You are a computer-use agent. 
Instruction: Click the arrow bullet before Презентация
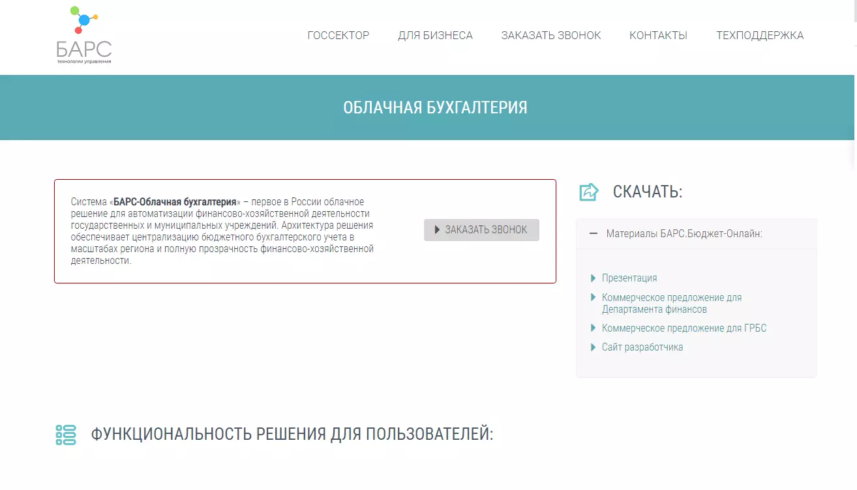pyautogui.click(x=594, y=278)
